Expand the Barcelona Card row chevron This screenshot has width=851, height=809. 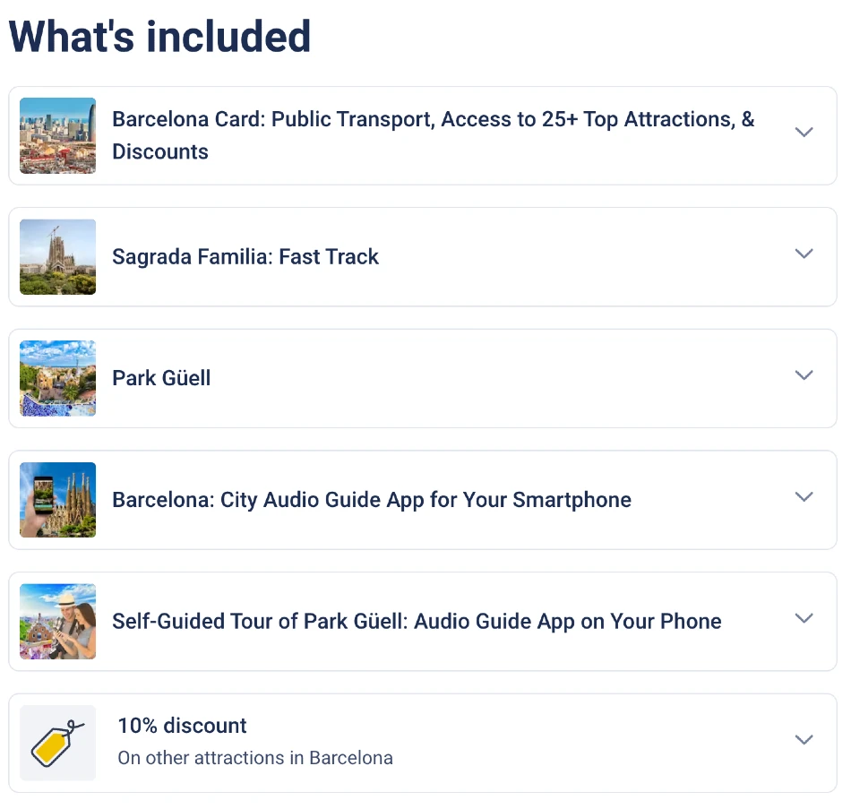tap(804, 132)
